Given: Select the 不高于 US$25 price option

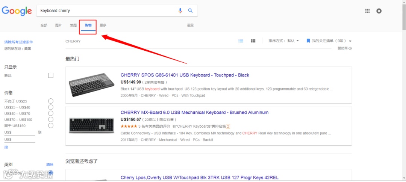Looking at the screenshot, I should (x=51, y=101).
